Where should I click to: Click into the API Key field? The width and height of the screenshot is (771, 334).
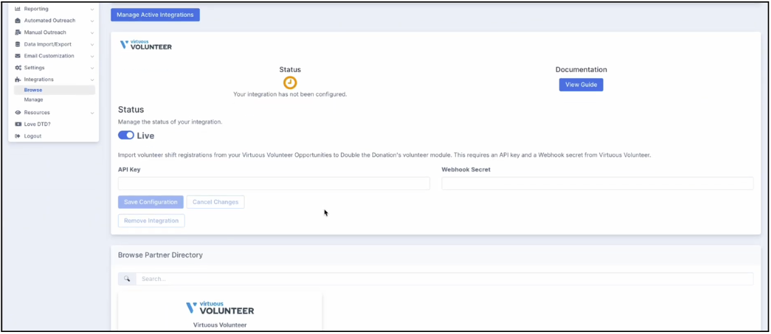(273, 183)
